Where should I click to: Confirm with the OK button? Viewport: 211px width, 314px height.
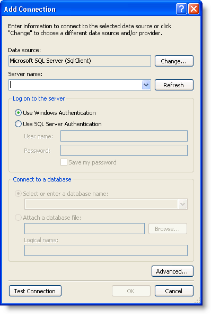tap(131, 291)
